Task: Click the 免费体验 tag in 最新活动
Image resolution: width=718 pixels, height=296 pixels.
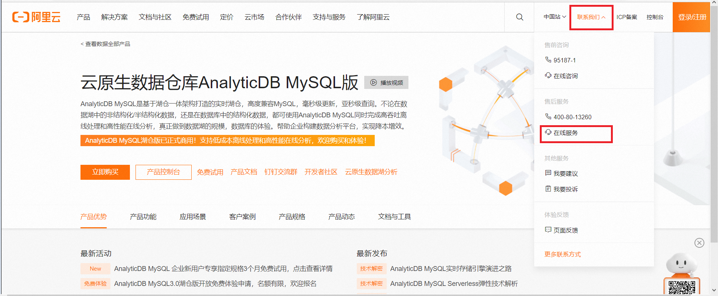Action: click(95, 284)
